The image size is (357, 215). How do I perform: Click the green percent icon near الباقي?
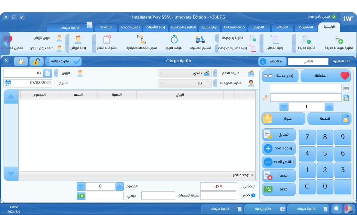81,196
